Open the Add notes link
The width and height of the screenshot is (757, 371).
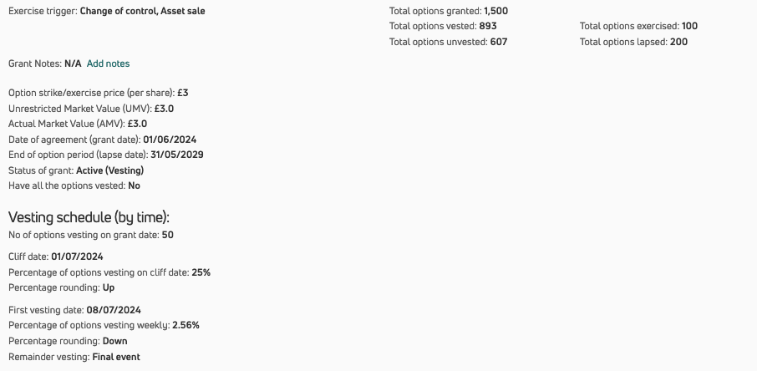[x=108, y=64]
